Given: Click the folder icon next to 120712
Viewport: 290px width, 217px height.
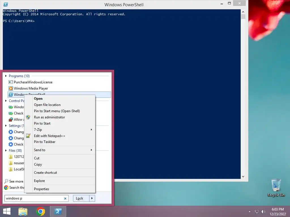Looking at the screenshot, I should click(11, 157).
